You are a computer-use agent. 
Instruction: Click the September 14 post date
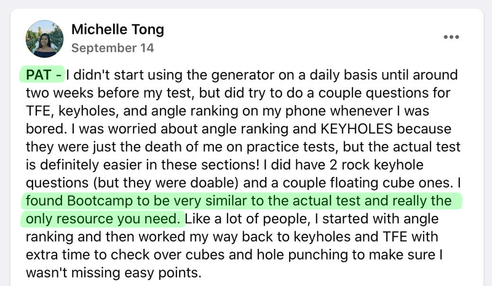pos(113,47)
